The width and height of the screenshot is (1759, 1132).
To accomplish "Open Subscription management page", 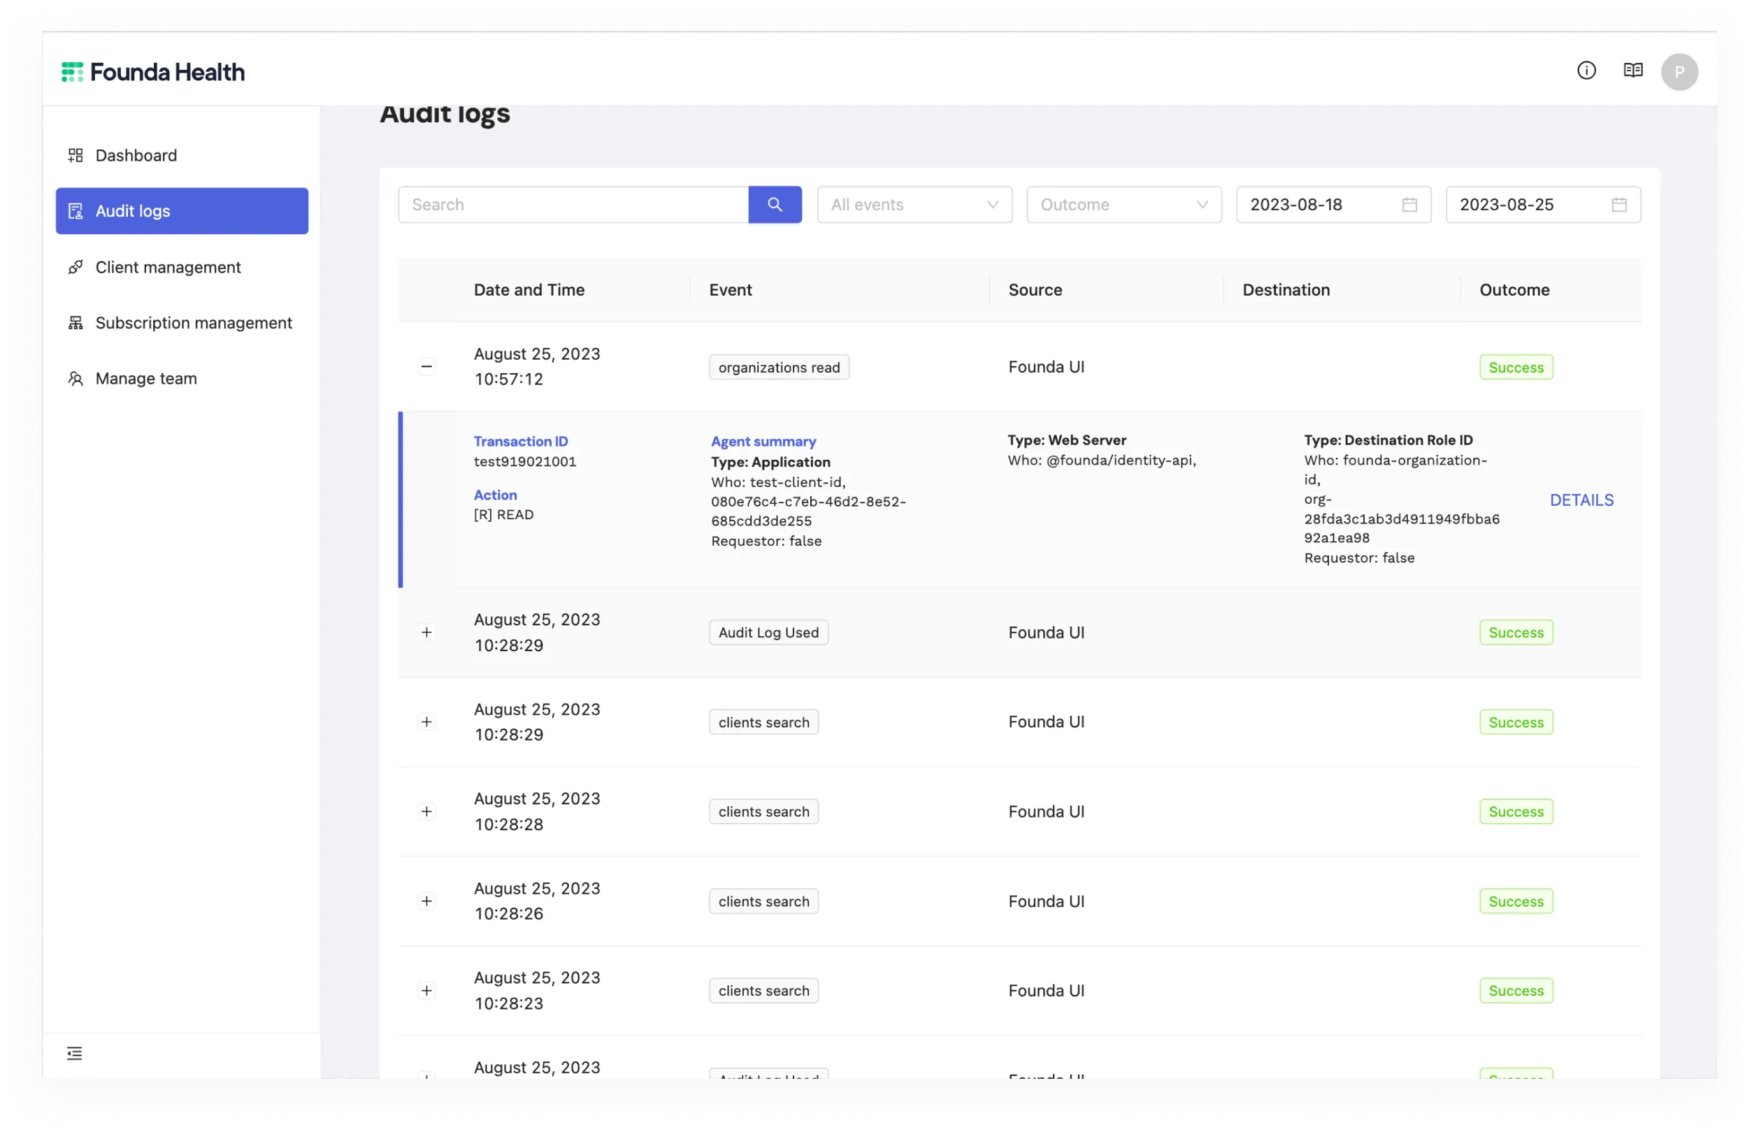I will [x=182, y=323].
